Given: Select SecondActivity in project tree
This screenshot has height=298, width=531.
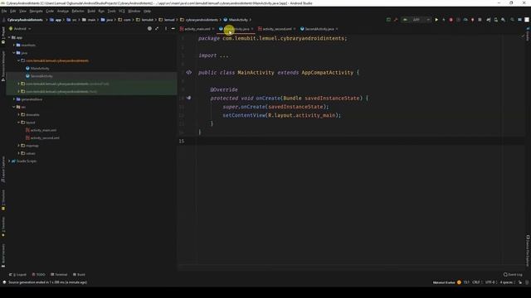Looking at the screenshot, I should [41, 76].
